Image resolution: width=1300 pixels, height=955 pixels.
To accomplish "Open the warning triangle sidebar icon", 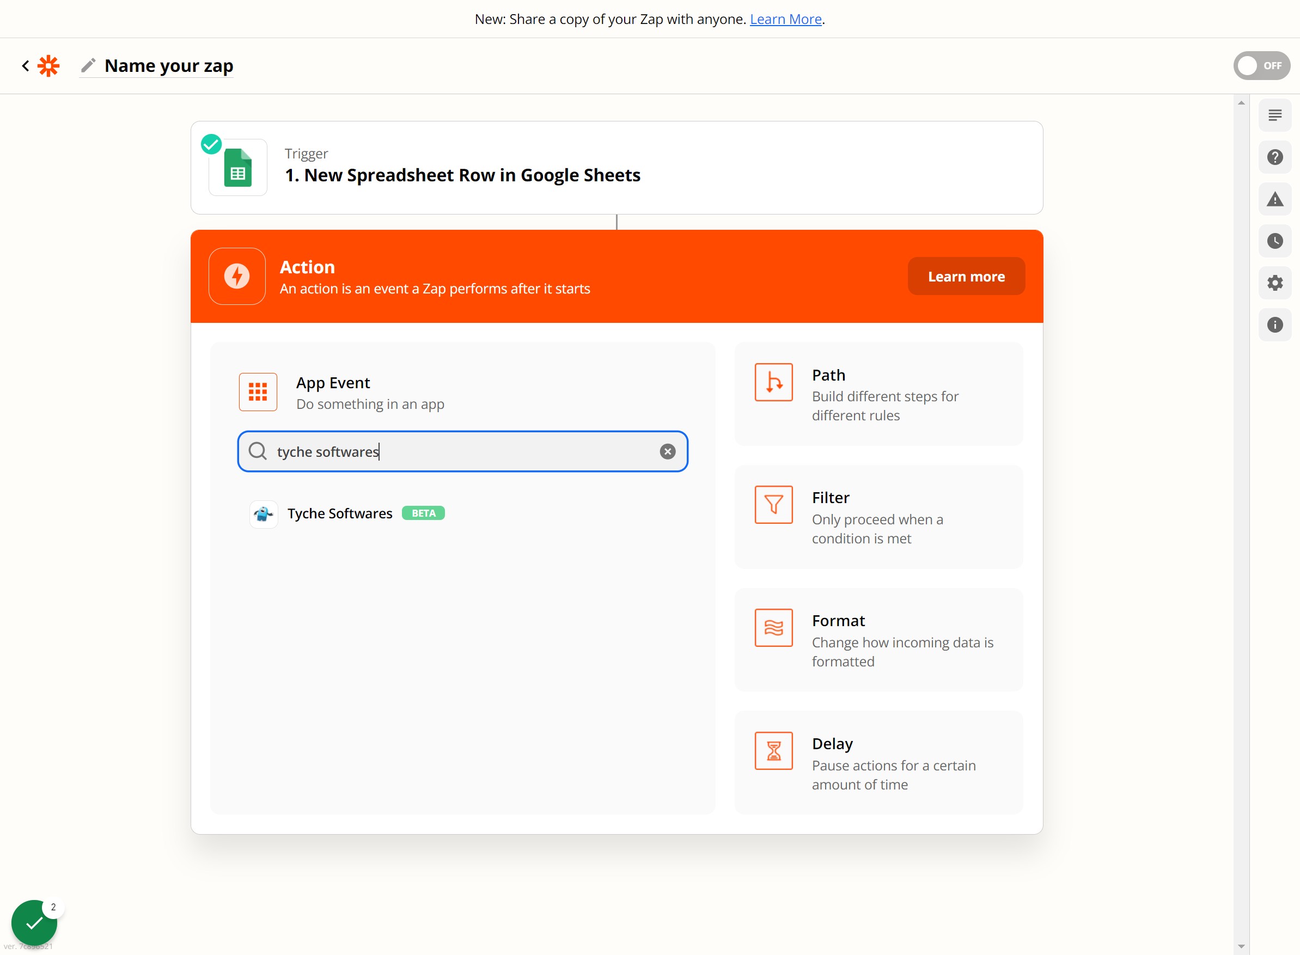I will point(1274,199).
